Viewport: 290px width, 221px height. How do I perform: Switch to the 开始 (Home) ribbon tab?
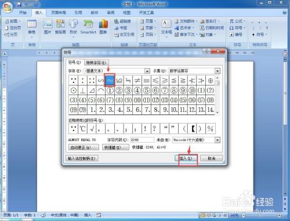23,13
